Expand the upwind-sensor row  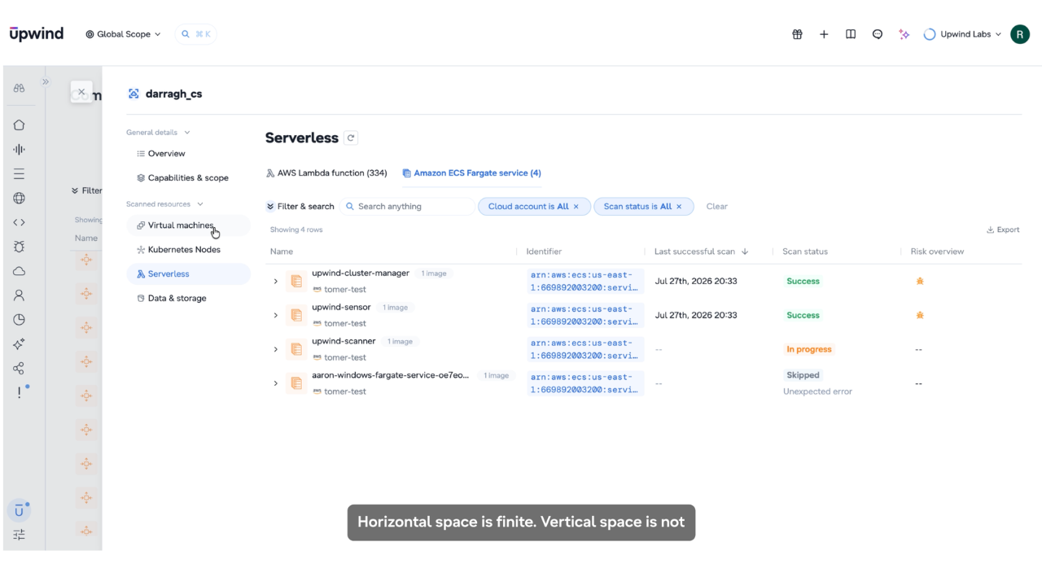pyautogui.click(x=276, y=316)
